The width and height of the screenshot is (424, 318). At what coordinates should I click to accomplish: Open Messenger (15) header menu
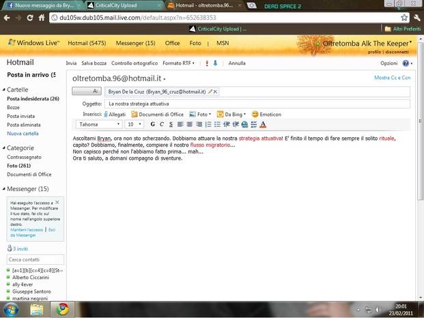click(135, 43)
